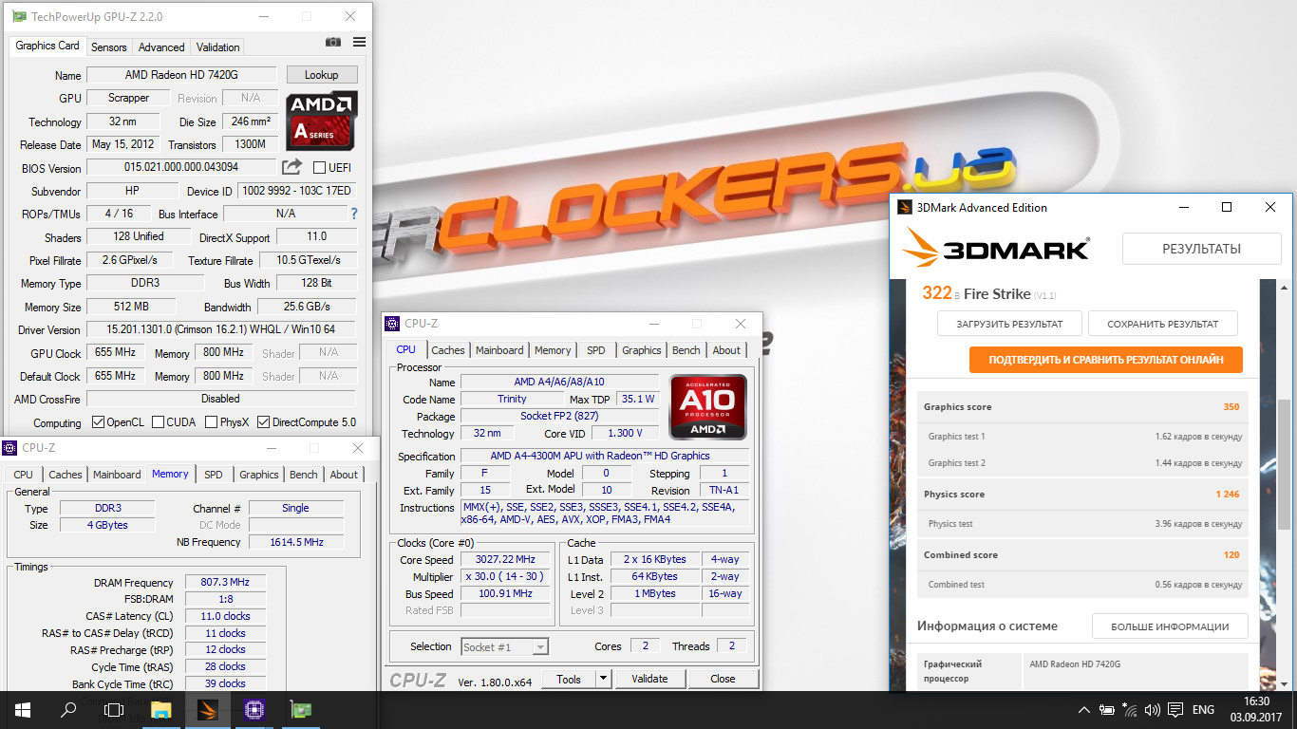
Task: Open Graphics tab in rear CPU-Z Memory window
Action: click(x=259, y=475)
